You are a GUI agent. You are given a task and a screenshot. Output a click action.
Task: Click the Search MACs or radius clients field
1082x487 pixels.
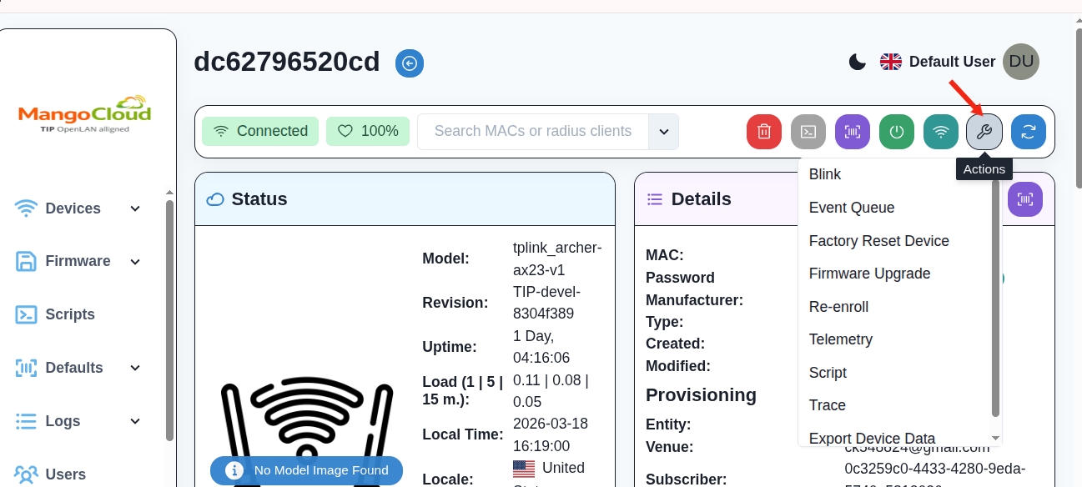[x=532, y=132]
